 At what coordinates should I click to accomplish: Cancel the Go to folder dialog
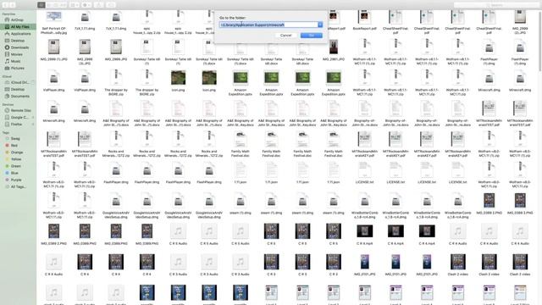(x=285, y=36)
